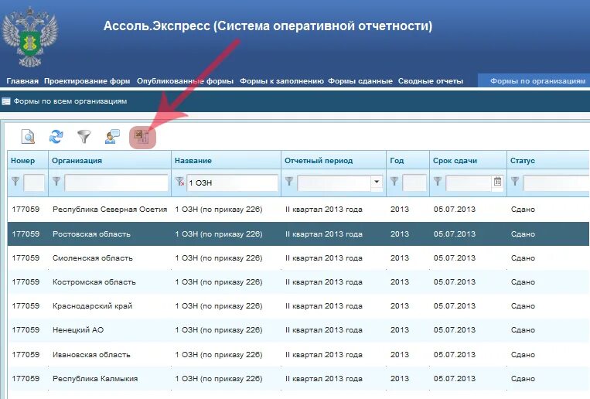Click the funnel filter toolbar icon
Image resolution: width=590 pixels, height=399 pixels.
pos(84,136)
